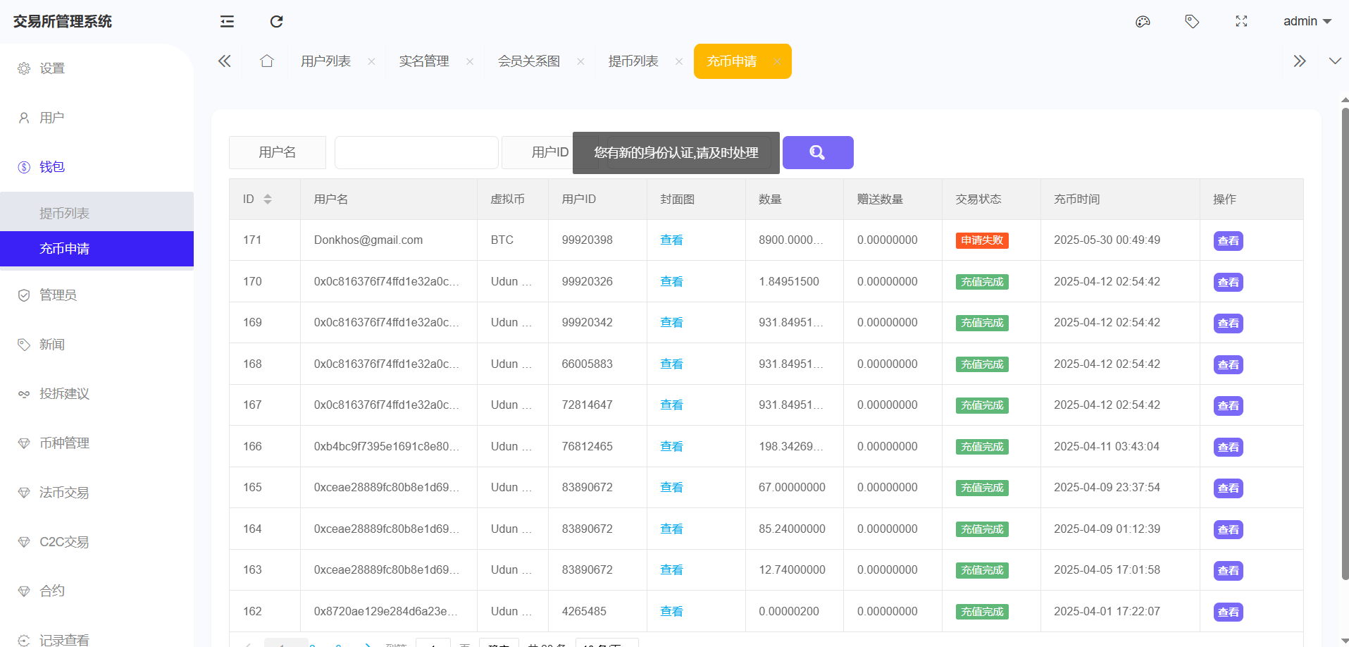Open the admin user dropdown

1307,22
